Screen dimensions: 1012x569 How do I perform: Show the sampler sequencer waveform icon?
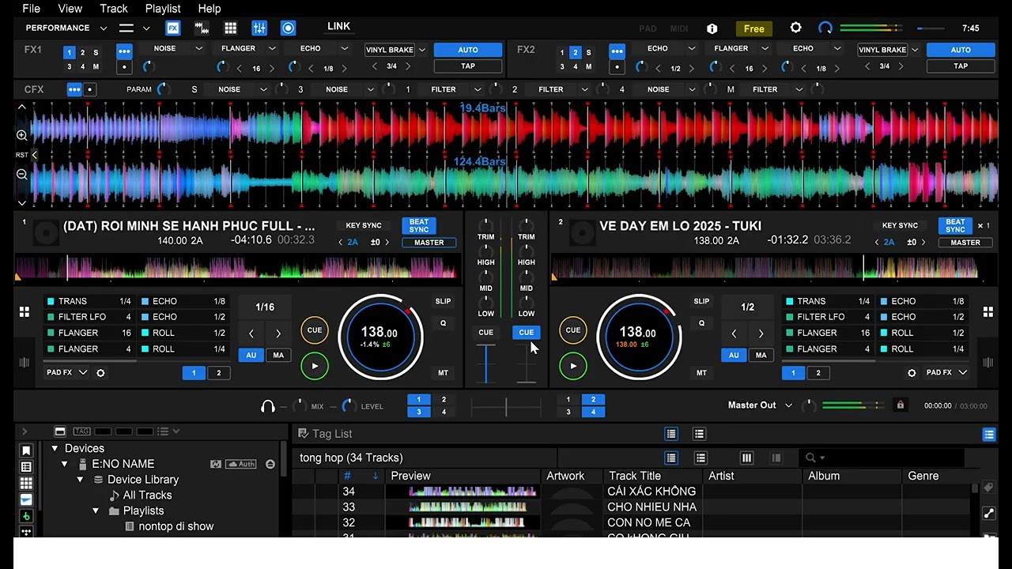pos(202,28)
